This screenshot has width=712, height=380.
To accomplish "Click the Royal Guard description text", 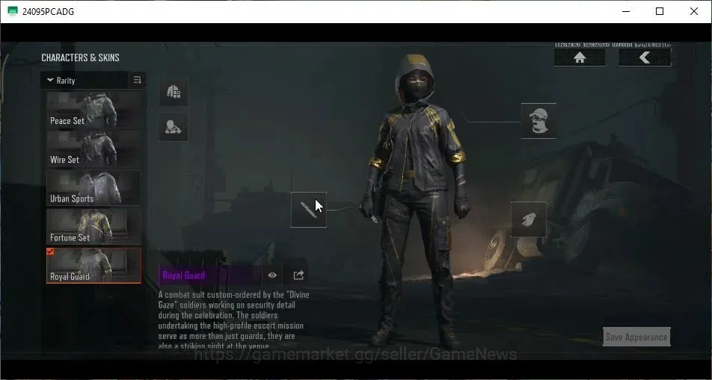I will click(234, 320).
